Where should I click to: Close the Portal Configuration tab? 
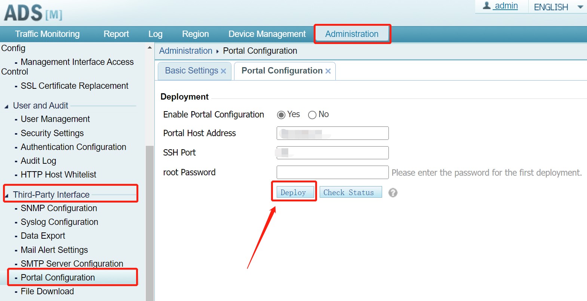click(x=328, y=71)
